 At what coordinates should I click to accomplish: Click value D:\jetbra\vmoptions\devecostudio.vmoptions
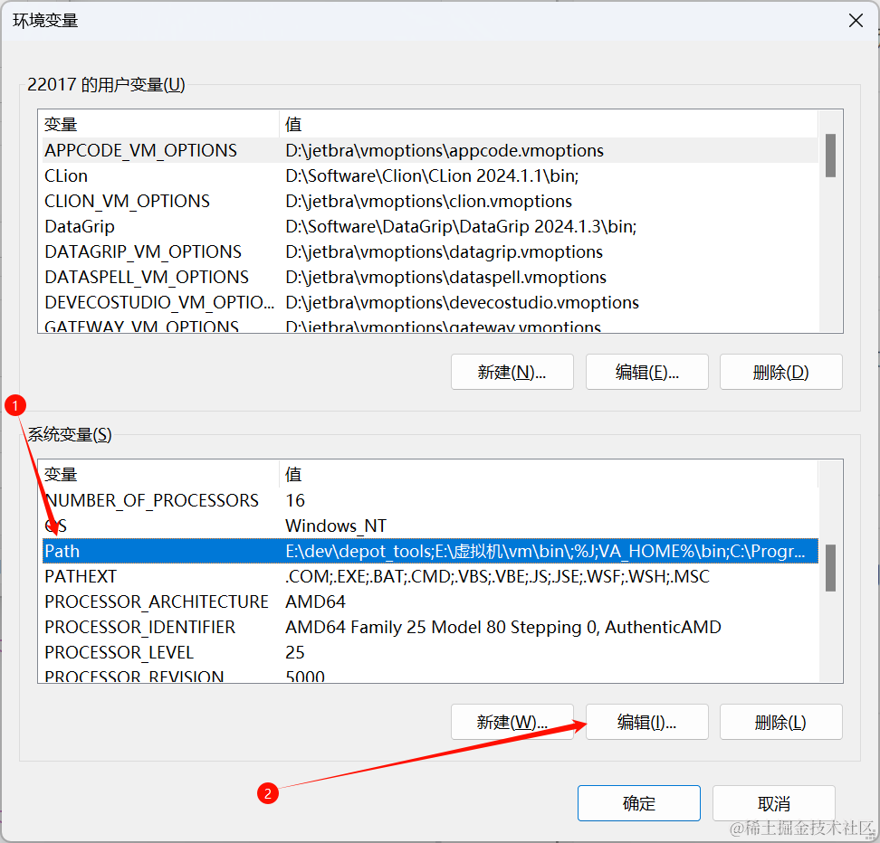tap(462, 302)
